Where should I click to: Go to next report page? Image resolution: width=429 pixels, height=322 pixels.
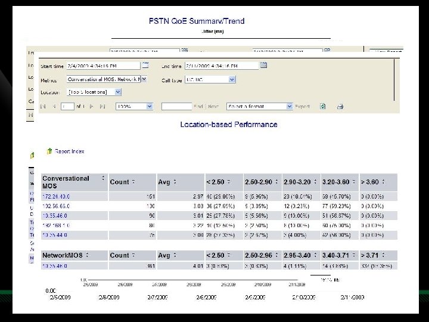click(x=92, y=107)
